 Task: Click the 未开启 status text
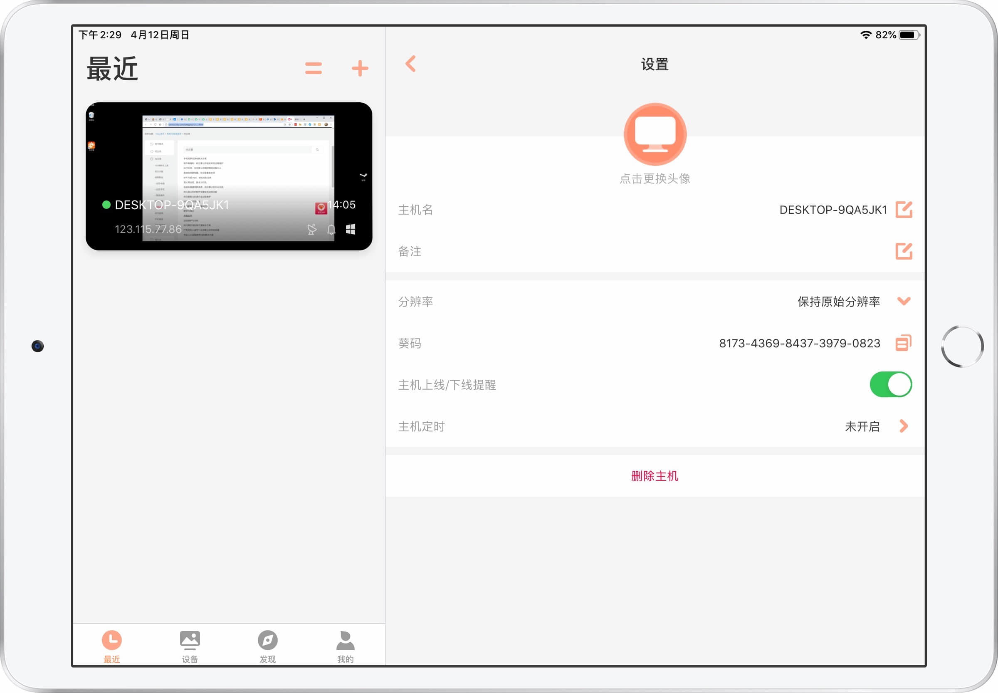click(862, 426)
